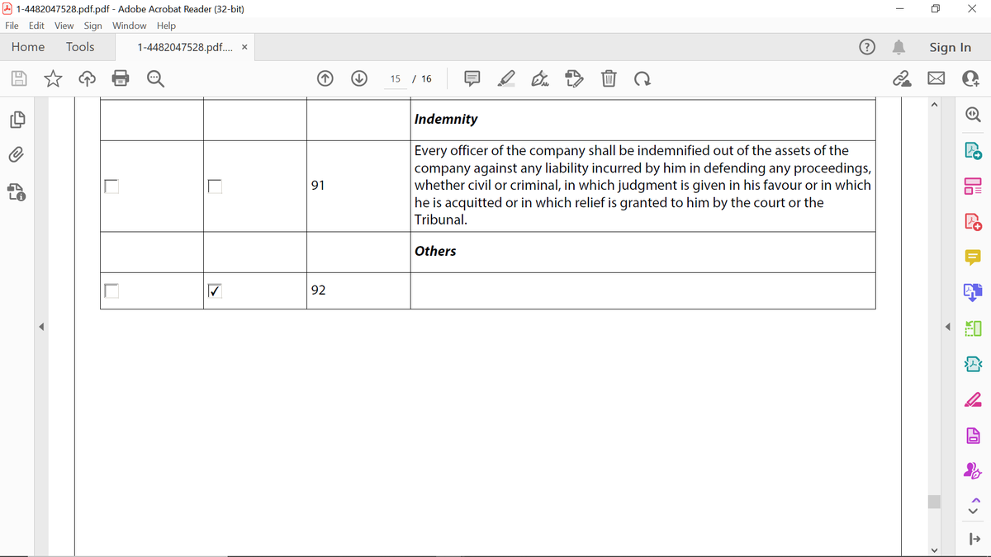The height and width of the screenshot is (557, 991).
Task: Click the empty text cell of row 92
Action: (642, 290)
